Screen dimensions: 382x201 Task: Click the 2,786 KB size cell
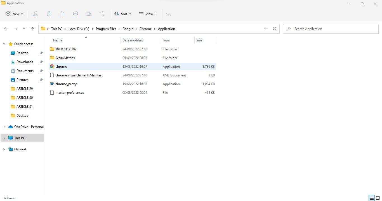tap(209, 67)
